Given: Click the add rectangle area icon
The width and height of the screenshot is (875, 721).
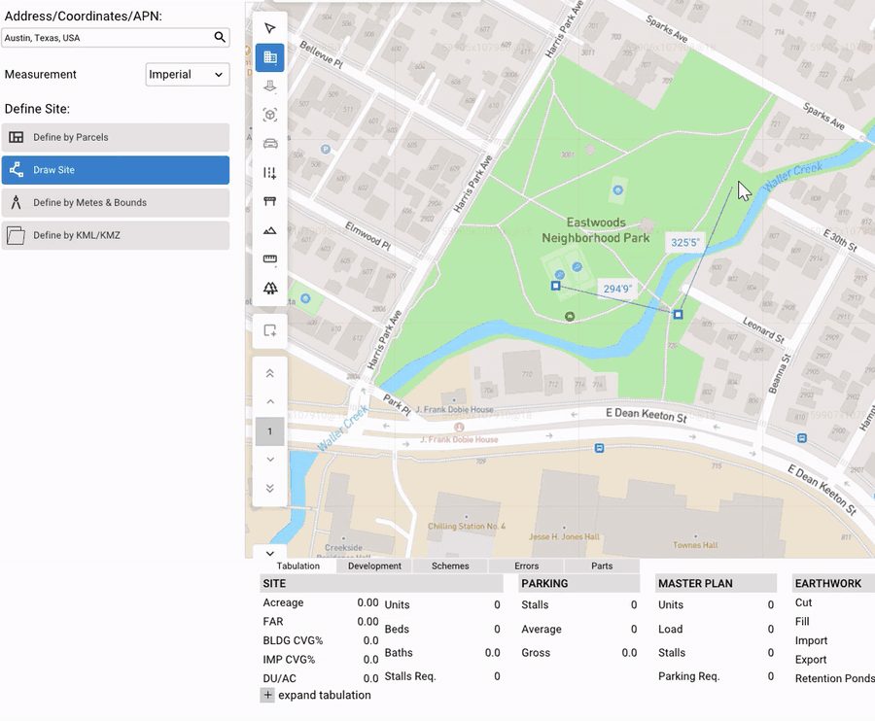Looking at the screenshot, I should [x=270, y=330].
